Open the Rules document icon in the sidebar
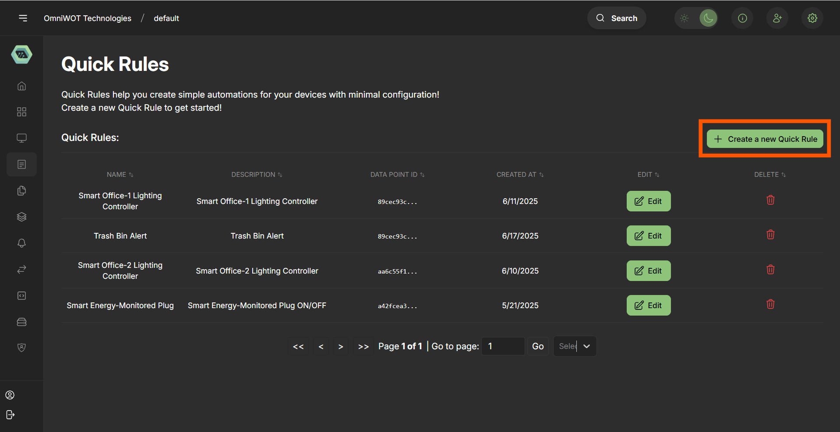Viewport: 840px width, 432px height. click(x=21, y=164)
